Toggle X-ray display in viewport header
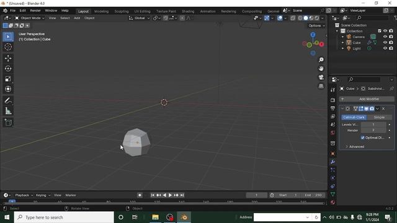 (293, 18)
